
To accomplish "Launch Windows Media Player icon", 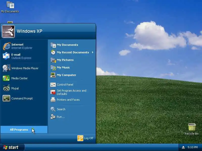I will pyautogui.click(x=6, y=68).
